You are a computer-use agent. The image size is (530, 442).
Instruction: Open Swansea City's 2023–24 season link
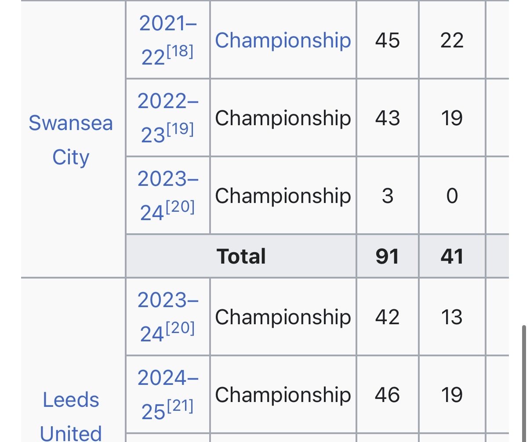coord(167,179)
